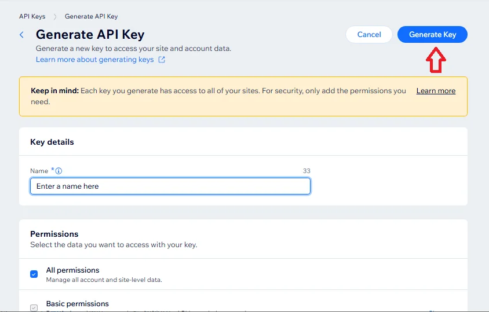Toggle the Basic permissions checkbox
The width and height of the screenshot is (489, 312).
pos(34,307)
